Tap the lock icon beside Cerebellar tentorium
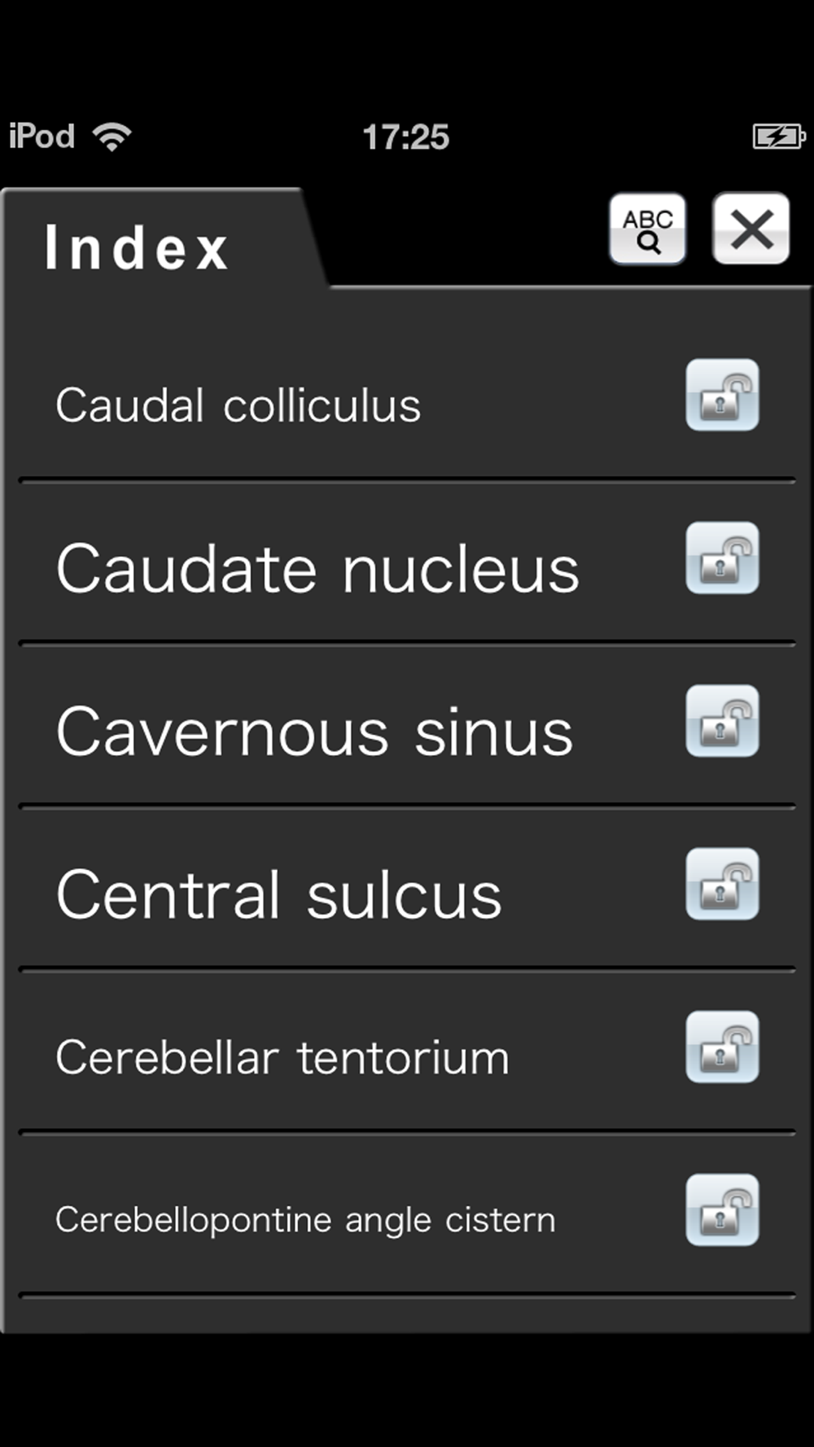This screenshot has width=814, height=1447. tap(722, 1047)
